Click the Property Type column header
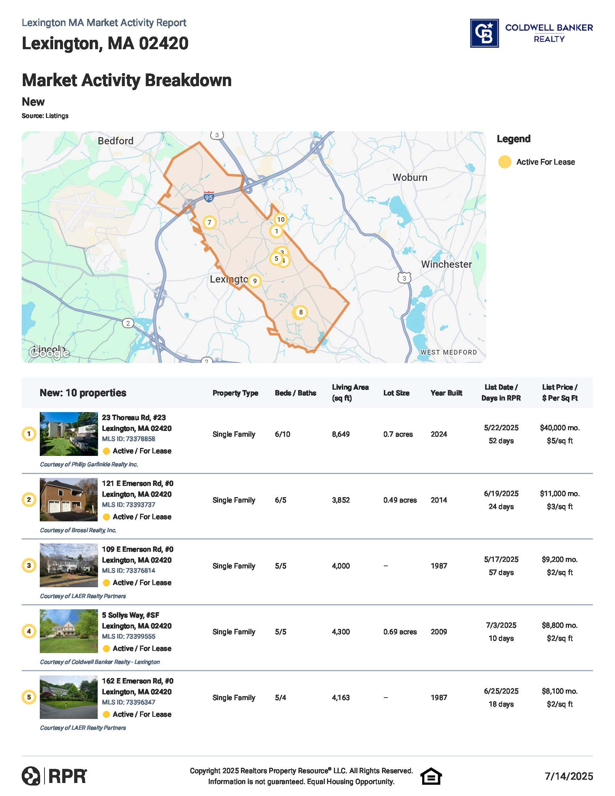The image size is (615, 796). click(236, 393)
